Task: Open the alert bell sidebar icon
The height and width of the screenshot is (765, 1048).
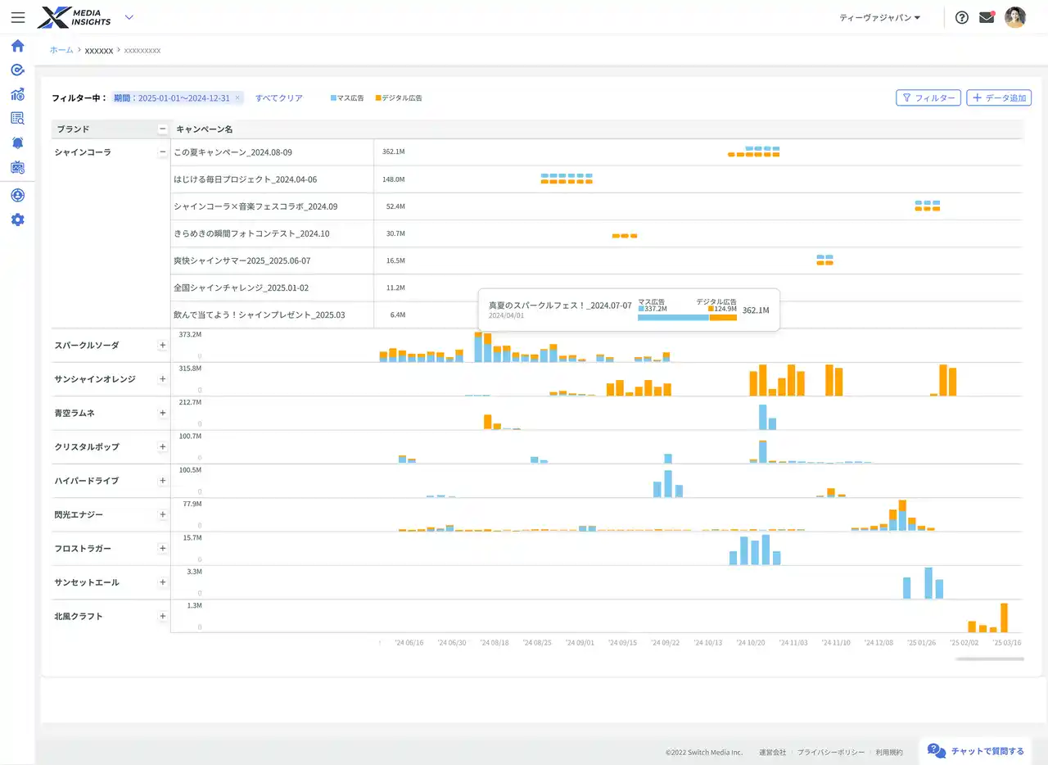Action: [x=17, y=143]
